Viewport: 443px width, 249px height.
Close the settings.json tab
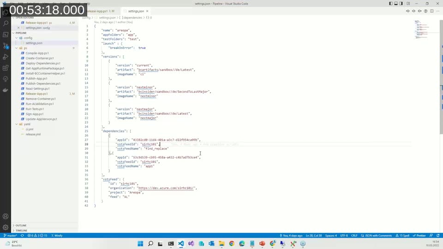tap(147, 11)
